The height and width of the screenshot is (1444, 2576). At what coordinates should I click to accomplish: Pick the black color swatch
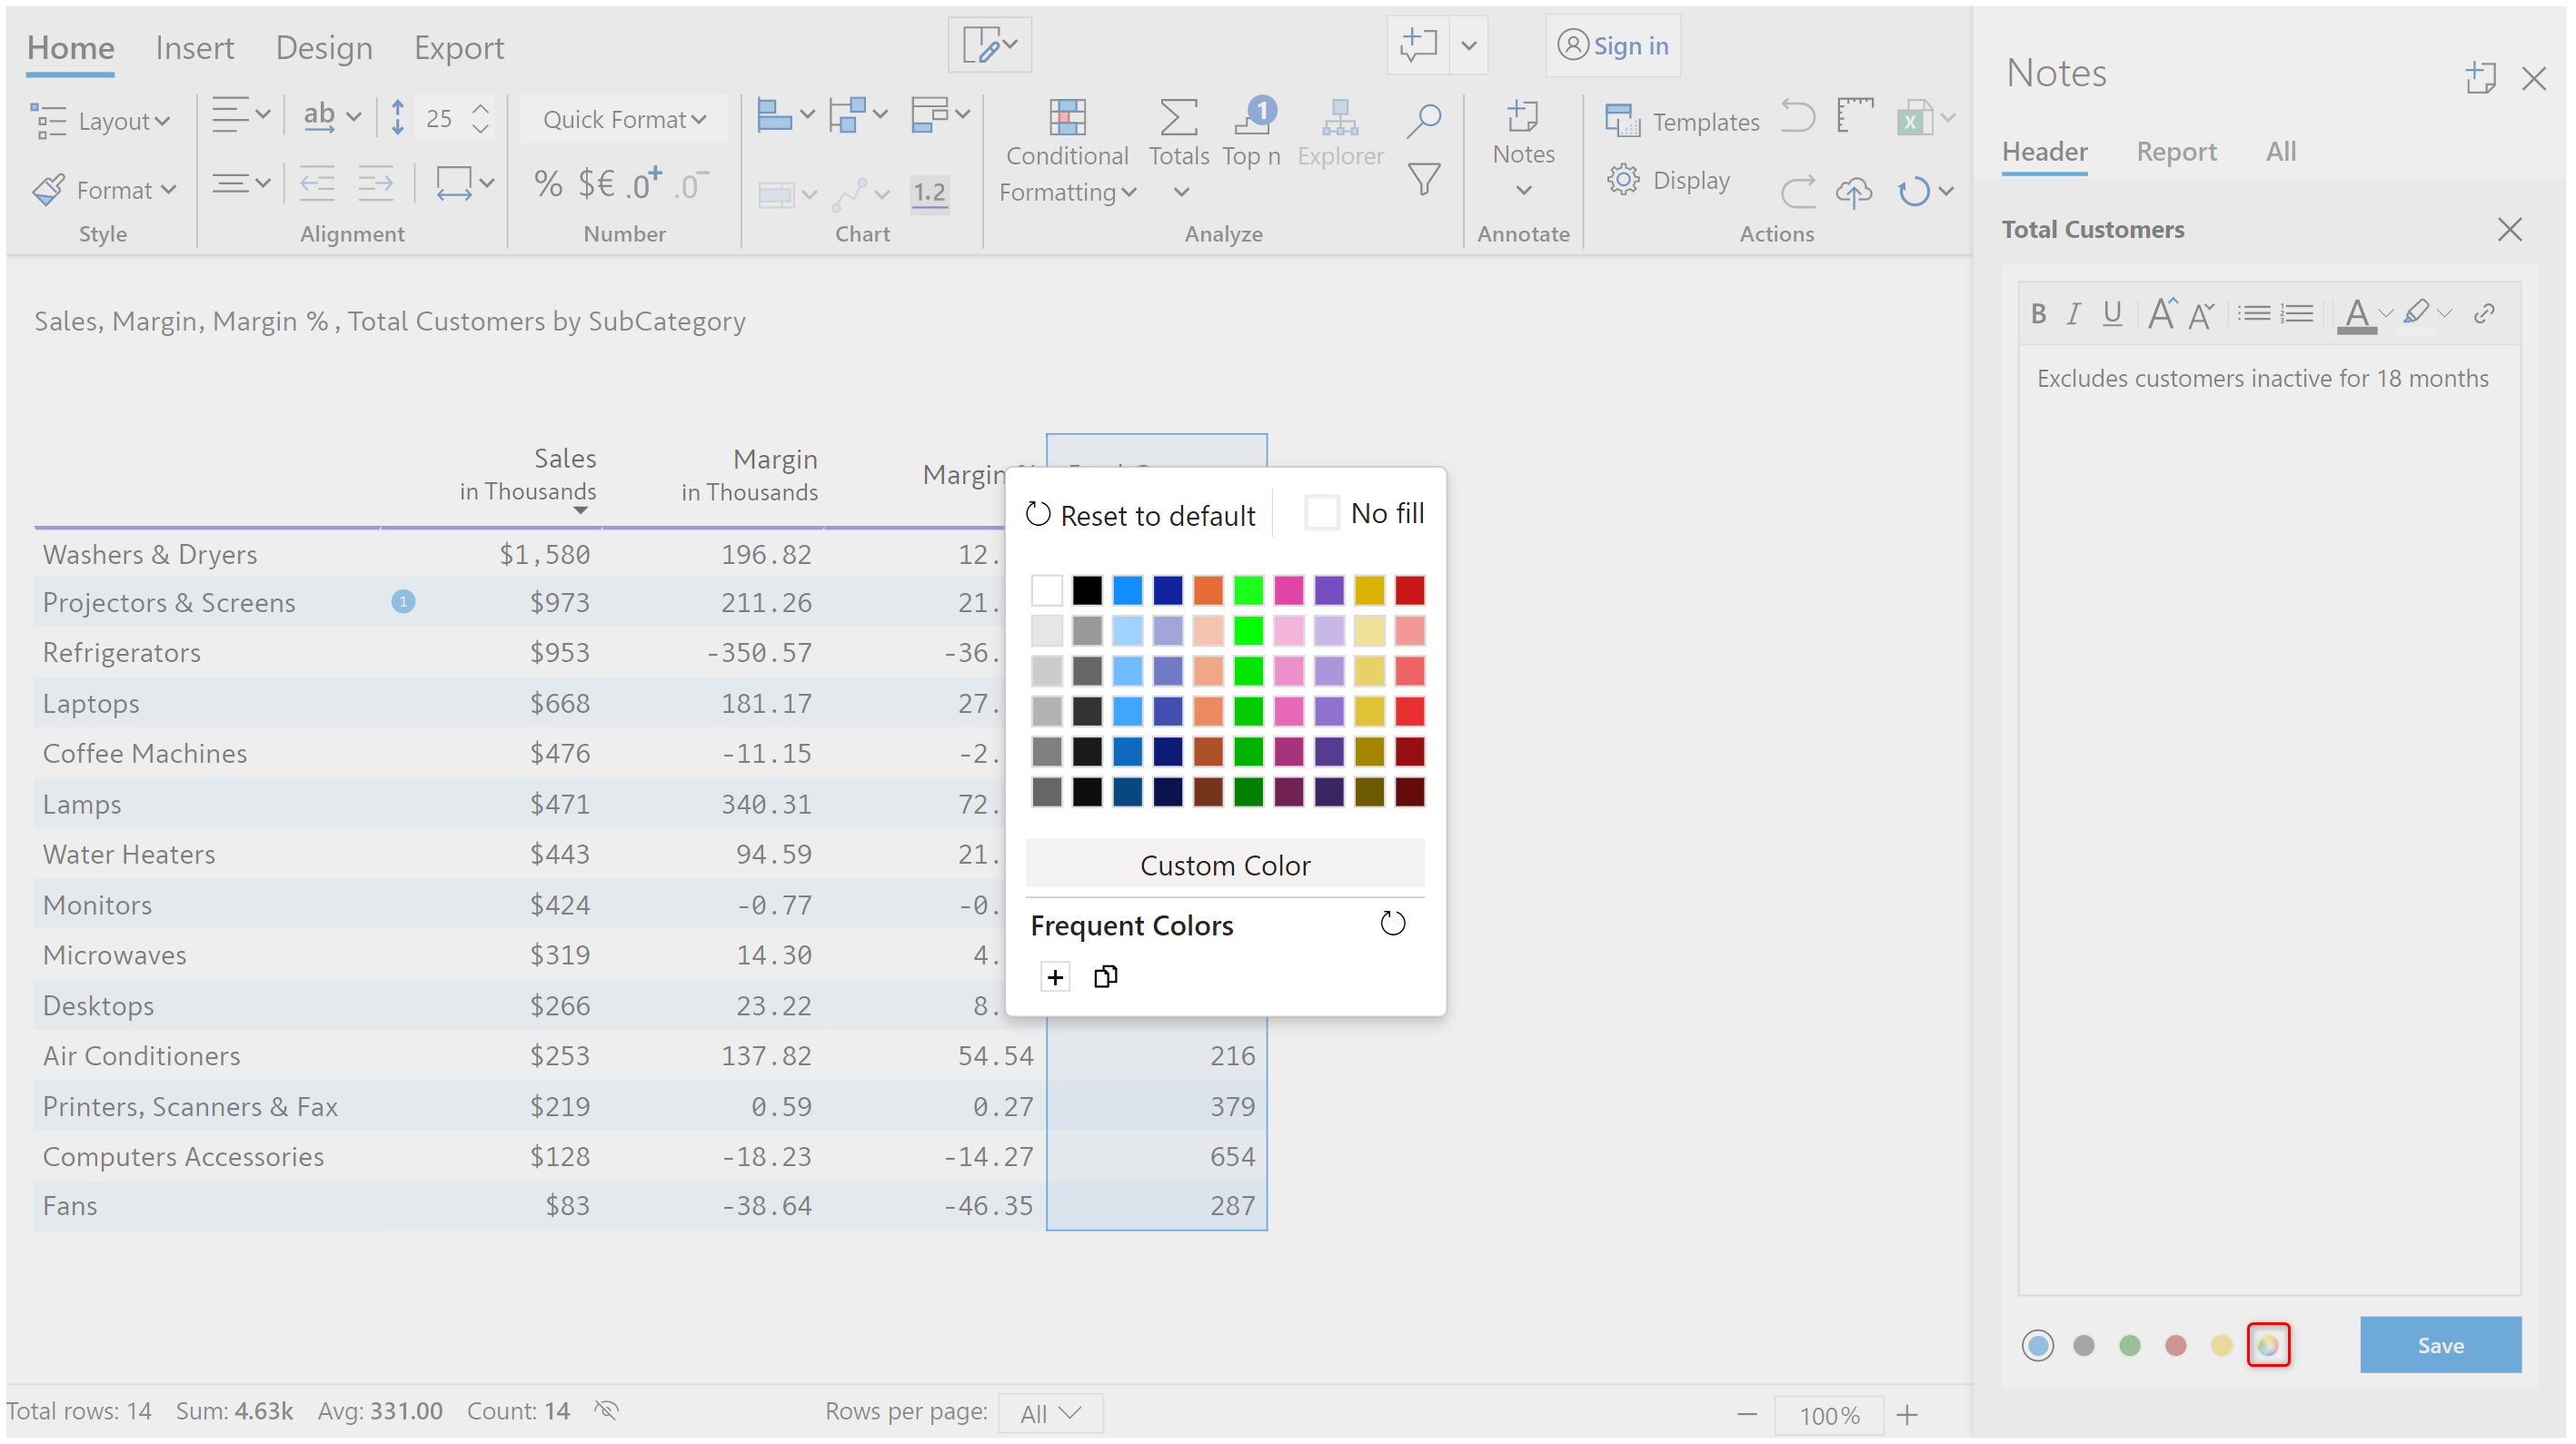[1087, 590]
